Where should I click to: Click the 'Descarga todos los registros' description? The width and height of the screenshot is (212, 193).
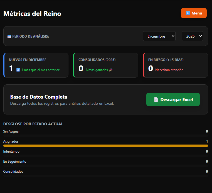pyautogui.click(x=62, y=103)
